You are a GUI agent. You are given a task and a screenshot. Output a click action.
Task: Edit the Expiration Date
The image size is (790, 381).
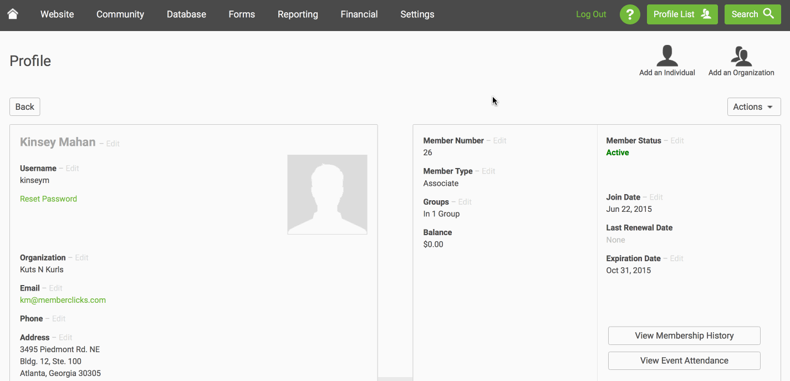pos(676,258)
